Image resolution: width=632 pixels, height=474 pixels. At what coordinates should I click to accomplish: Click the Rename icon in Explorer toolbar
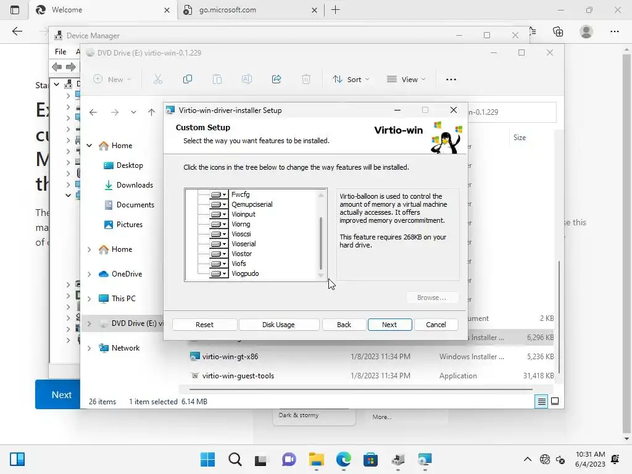pos(247,80)
